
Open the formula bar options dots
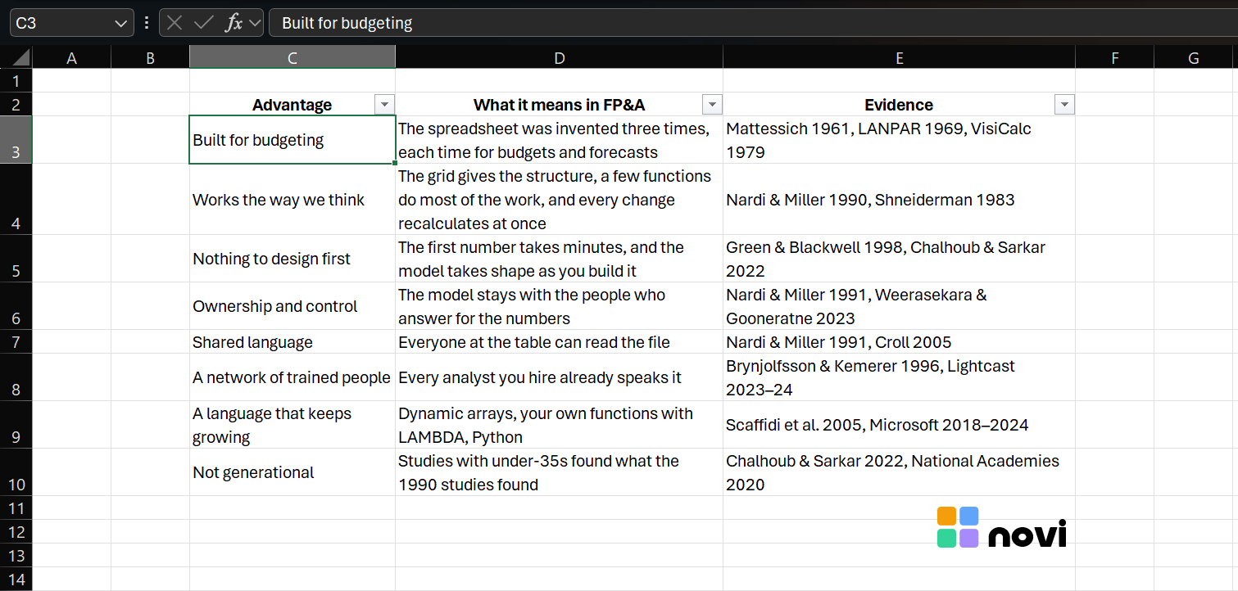[147, 23]
